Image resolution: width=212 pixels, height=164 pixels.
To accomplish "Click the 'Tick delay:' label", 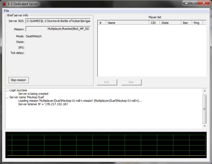I will (17, 53).
